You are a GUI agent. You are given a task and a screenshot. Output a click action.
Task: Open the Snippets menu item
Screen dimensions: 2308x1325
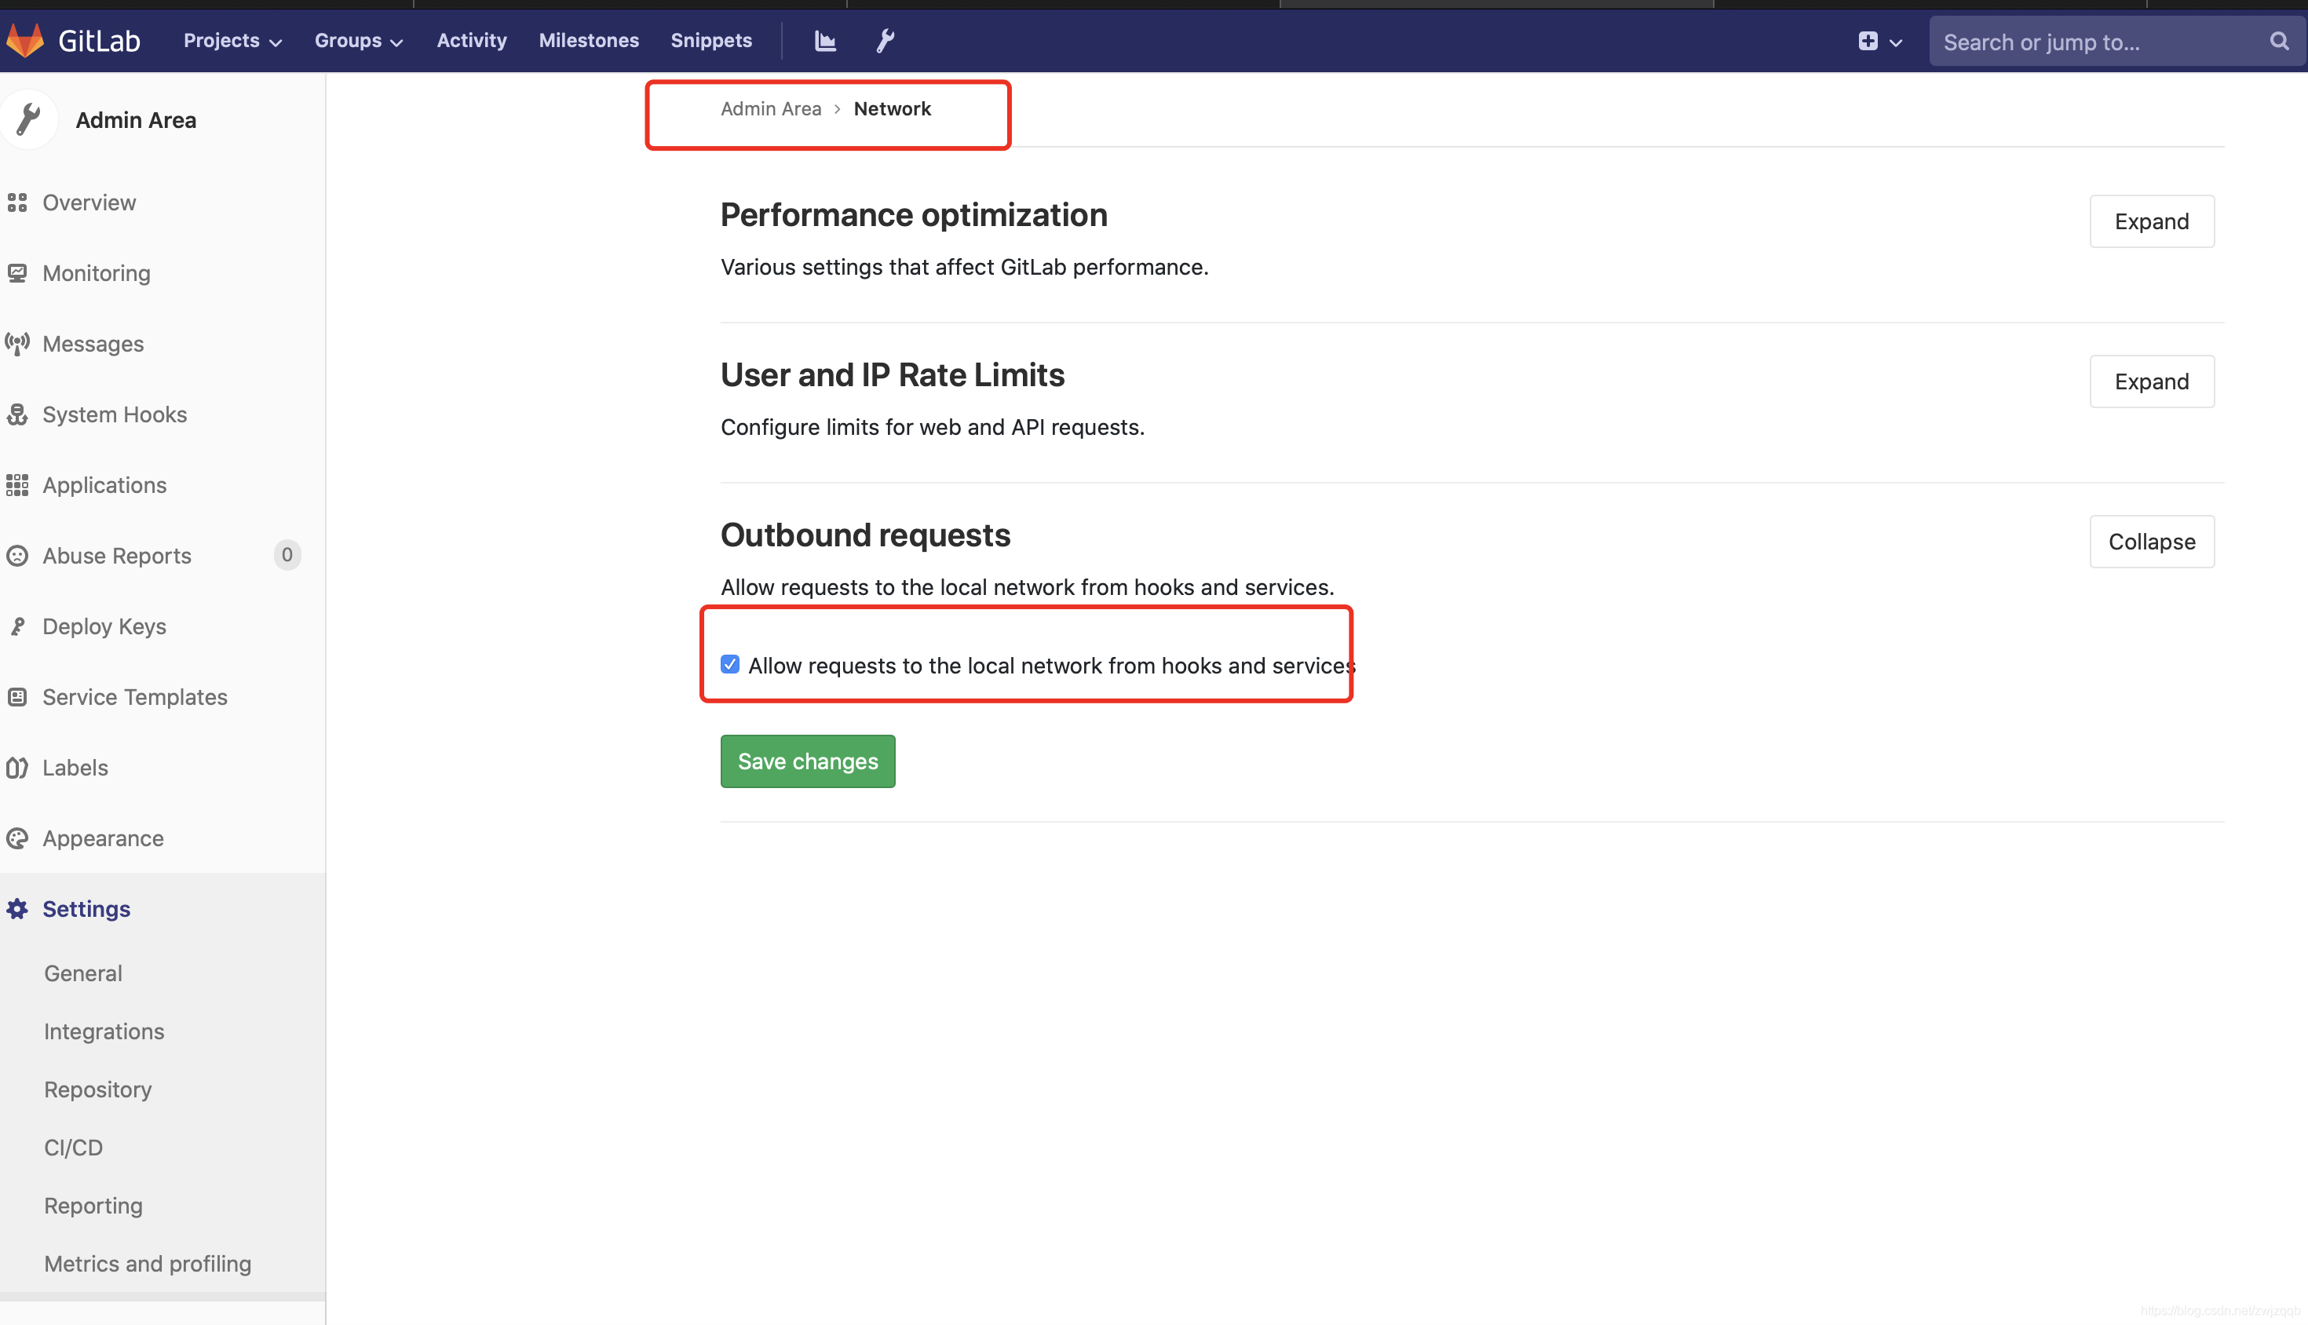pos(712,40)
